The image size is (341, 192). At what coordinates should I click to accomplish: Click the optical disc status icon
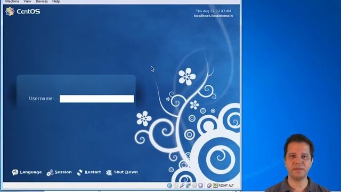click(176, 186)
